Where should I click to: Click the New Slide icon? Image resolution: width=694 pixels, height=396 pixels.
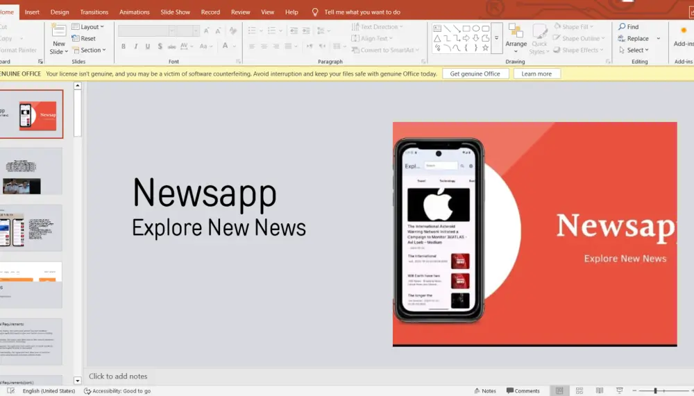tap(58, 31)
